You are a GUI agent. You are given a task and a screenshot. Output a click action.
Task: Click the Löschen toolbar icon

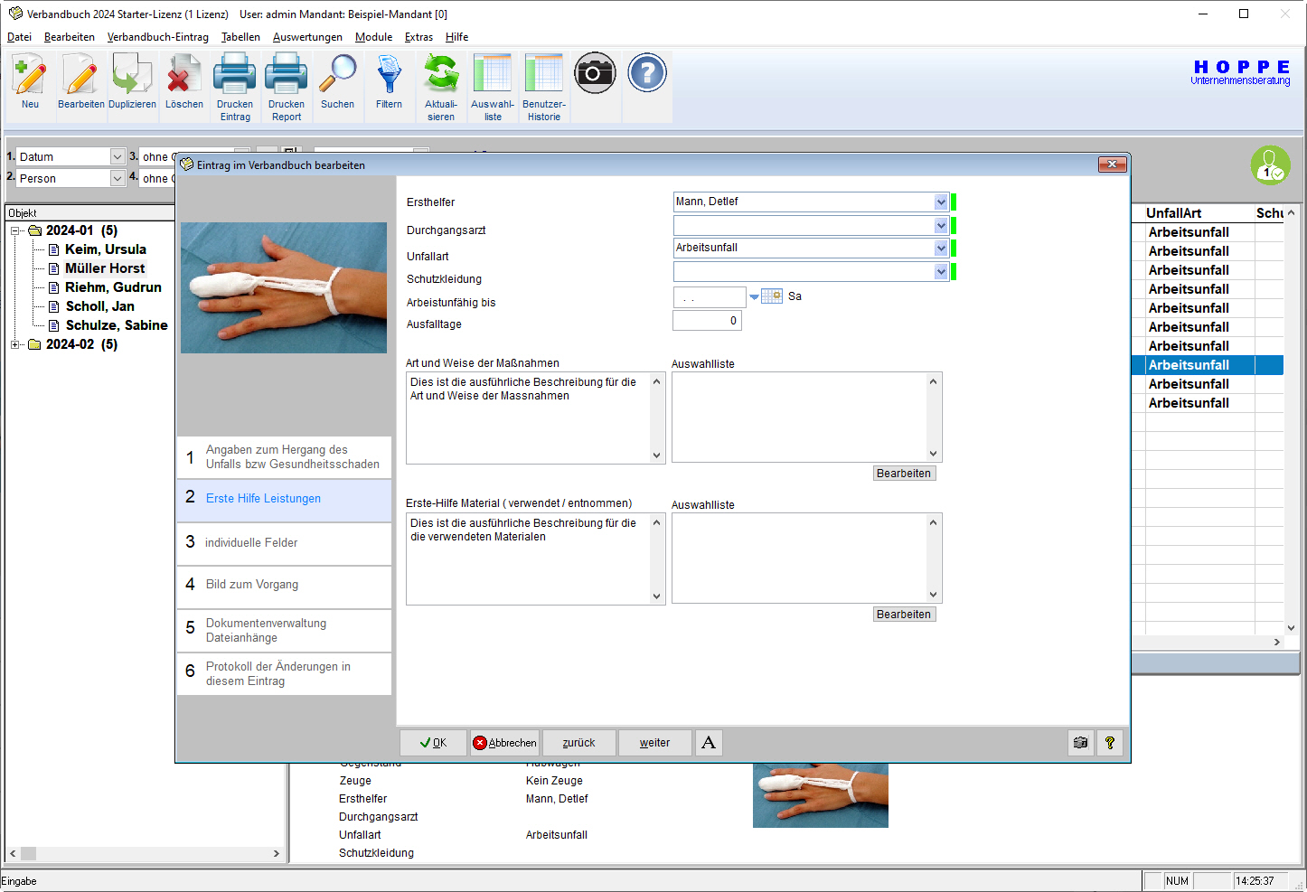pos(183,74)
